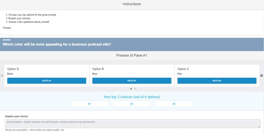Screen dimensions: 264x133
Task: Click the Preview of Pane #1 heading
Action: [132, 55]
